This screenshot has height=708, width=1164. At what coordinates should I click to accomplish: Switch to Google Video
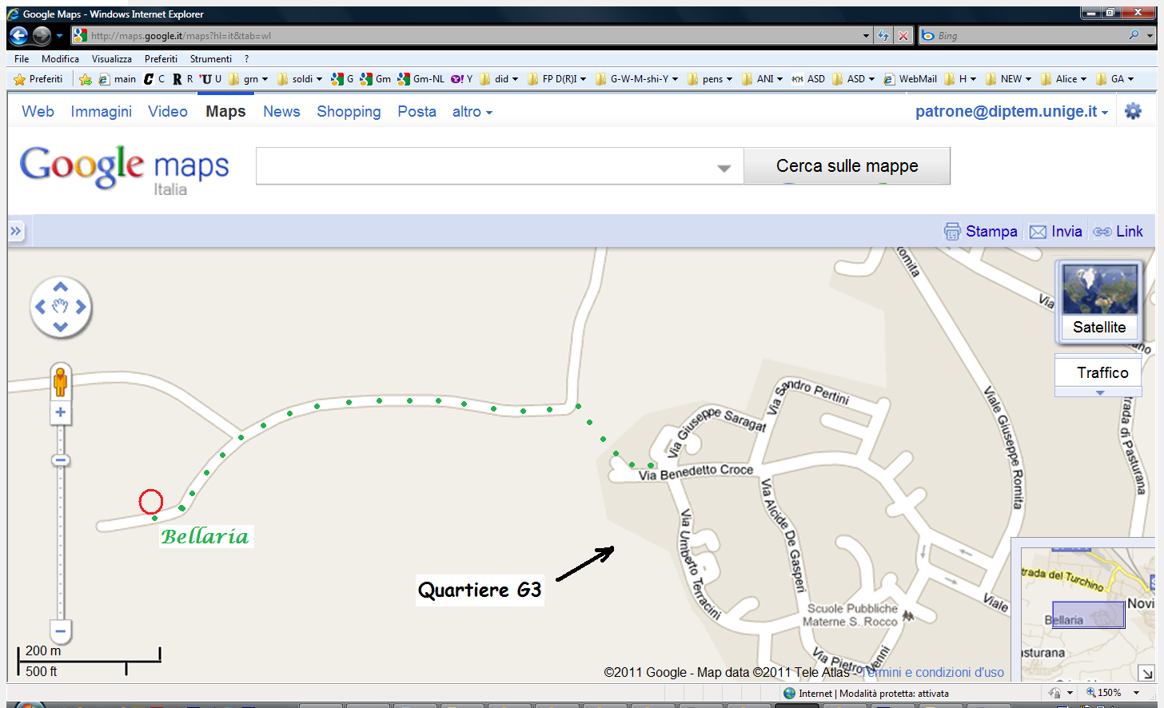(x=168, y=111)
